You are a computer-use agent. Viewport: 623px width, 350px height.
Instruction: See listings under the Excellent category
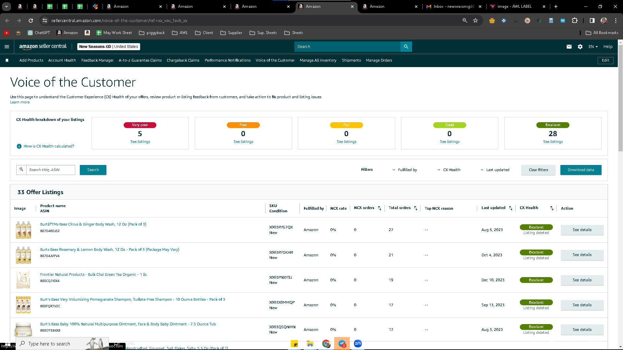tap(553, 142)
